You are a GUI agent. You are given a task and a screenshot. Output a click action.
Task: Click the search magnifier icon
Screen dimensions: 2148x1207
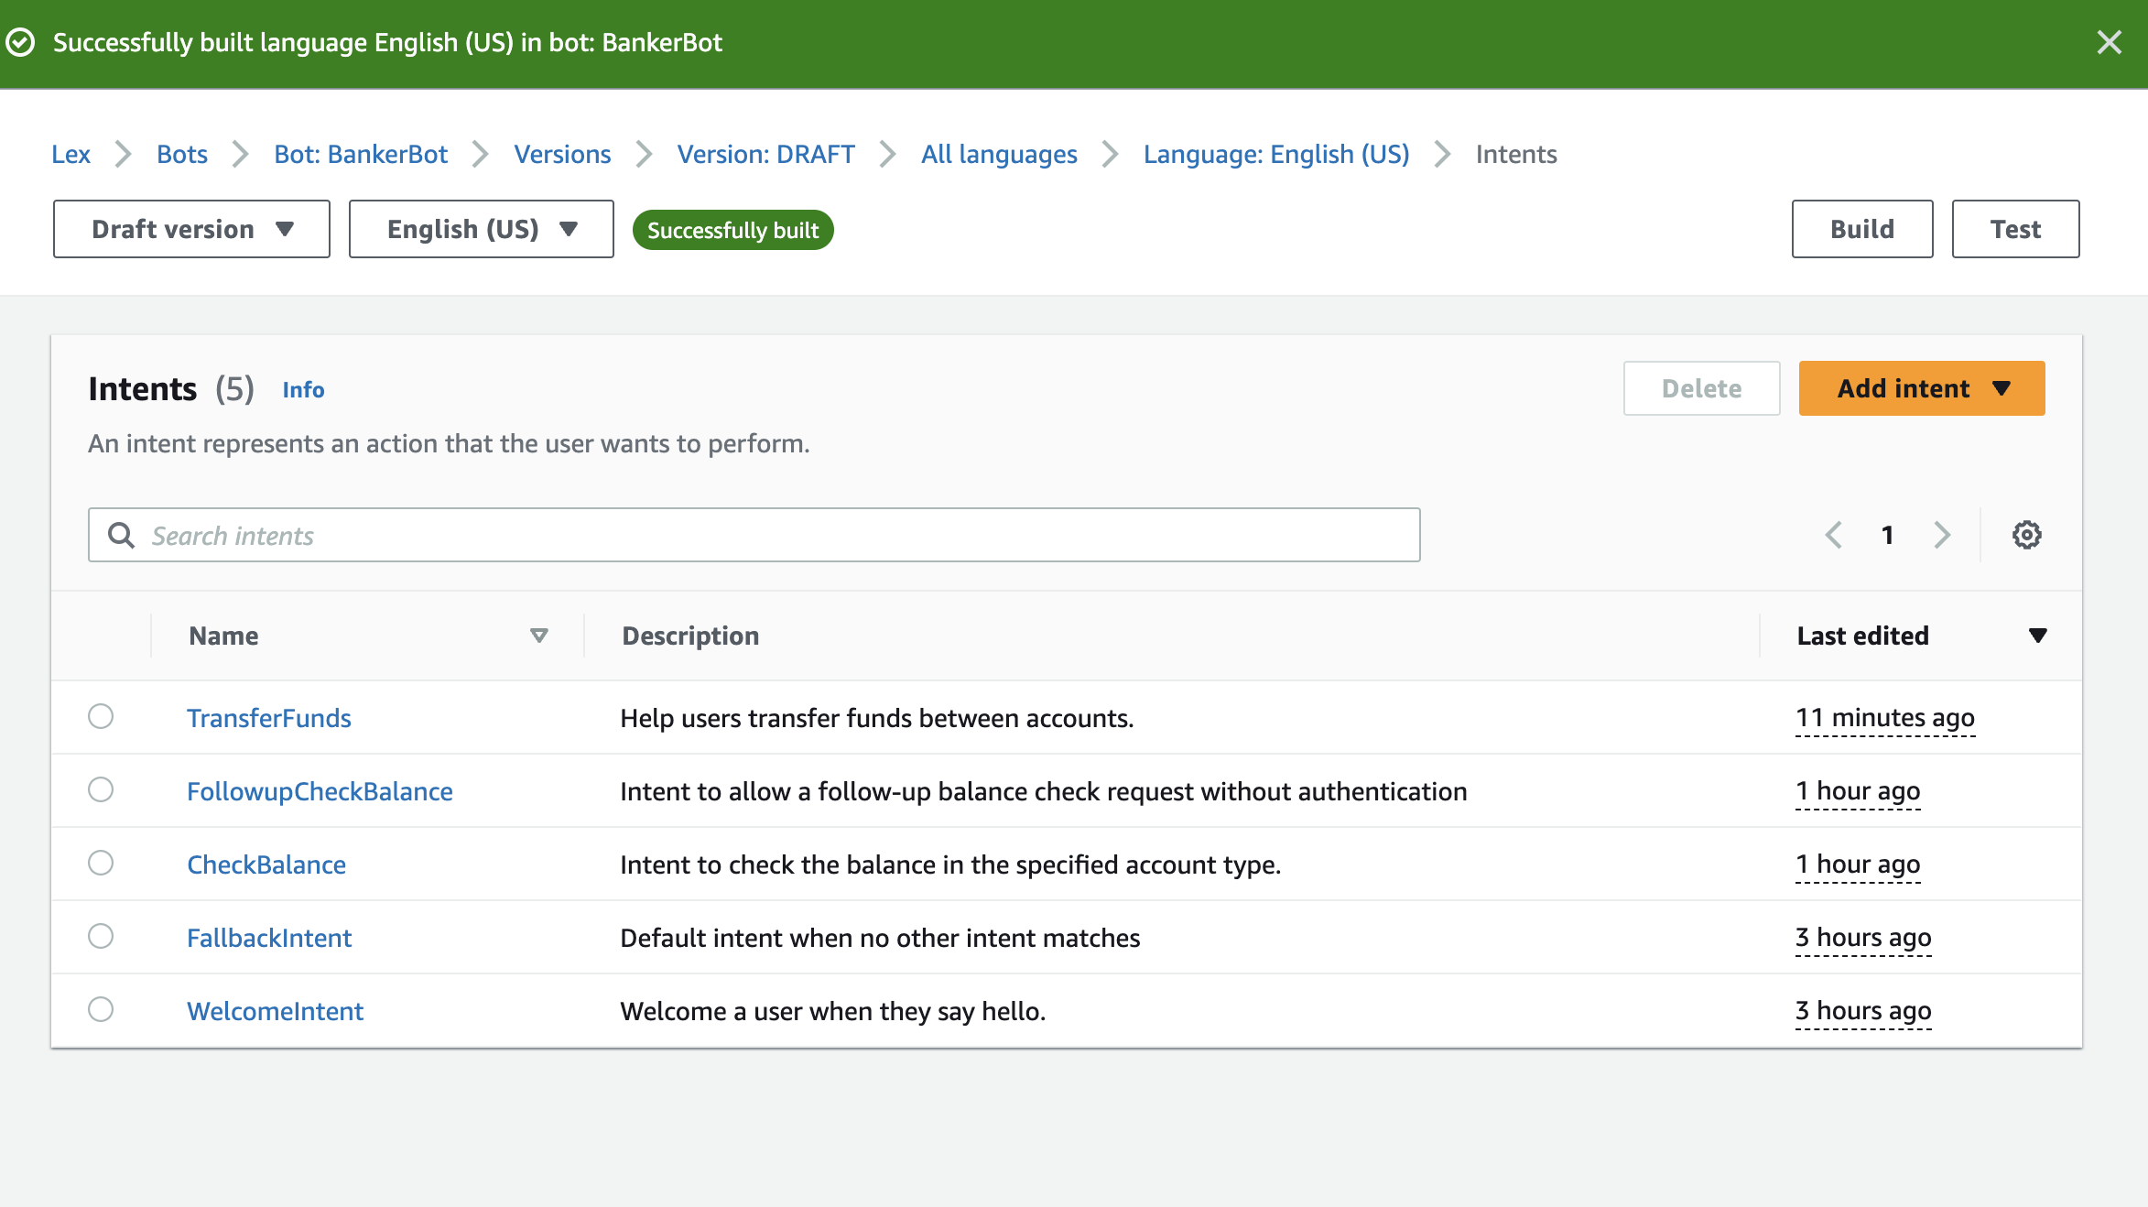point(122,535)
